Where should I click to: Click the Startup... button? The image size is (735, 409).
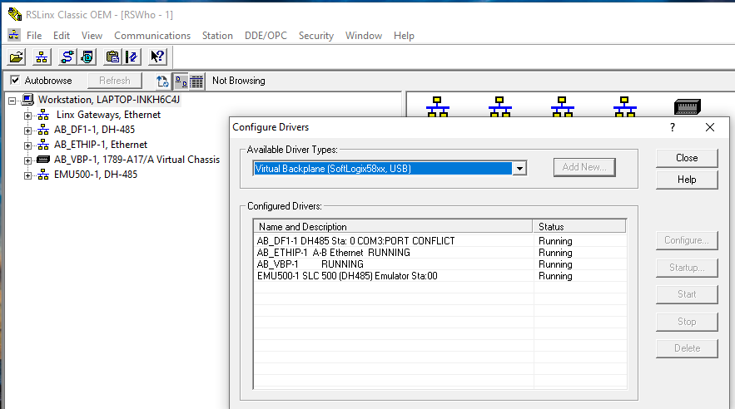(x=687, y=268)
